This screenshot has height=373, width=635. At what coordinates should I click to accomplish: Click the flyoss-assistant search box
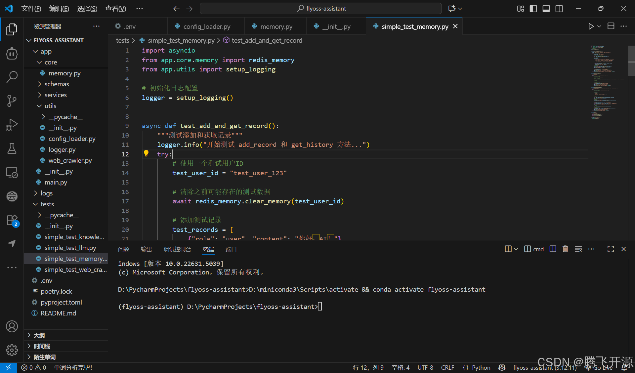pyautogui.click(x=320, y=9)
